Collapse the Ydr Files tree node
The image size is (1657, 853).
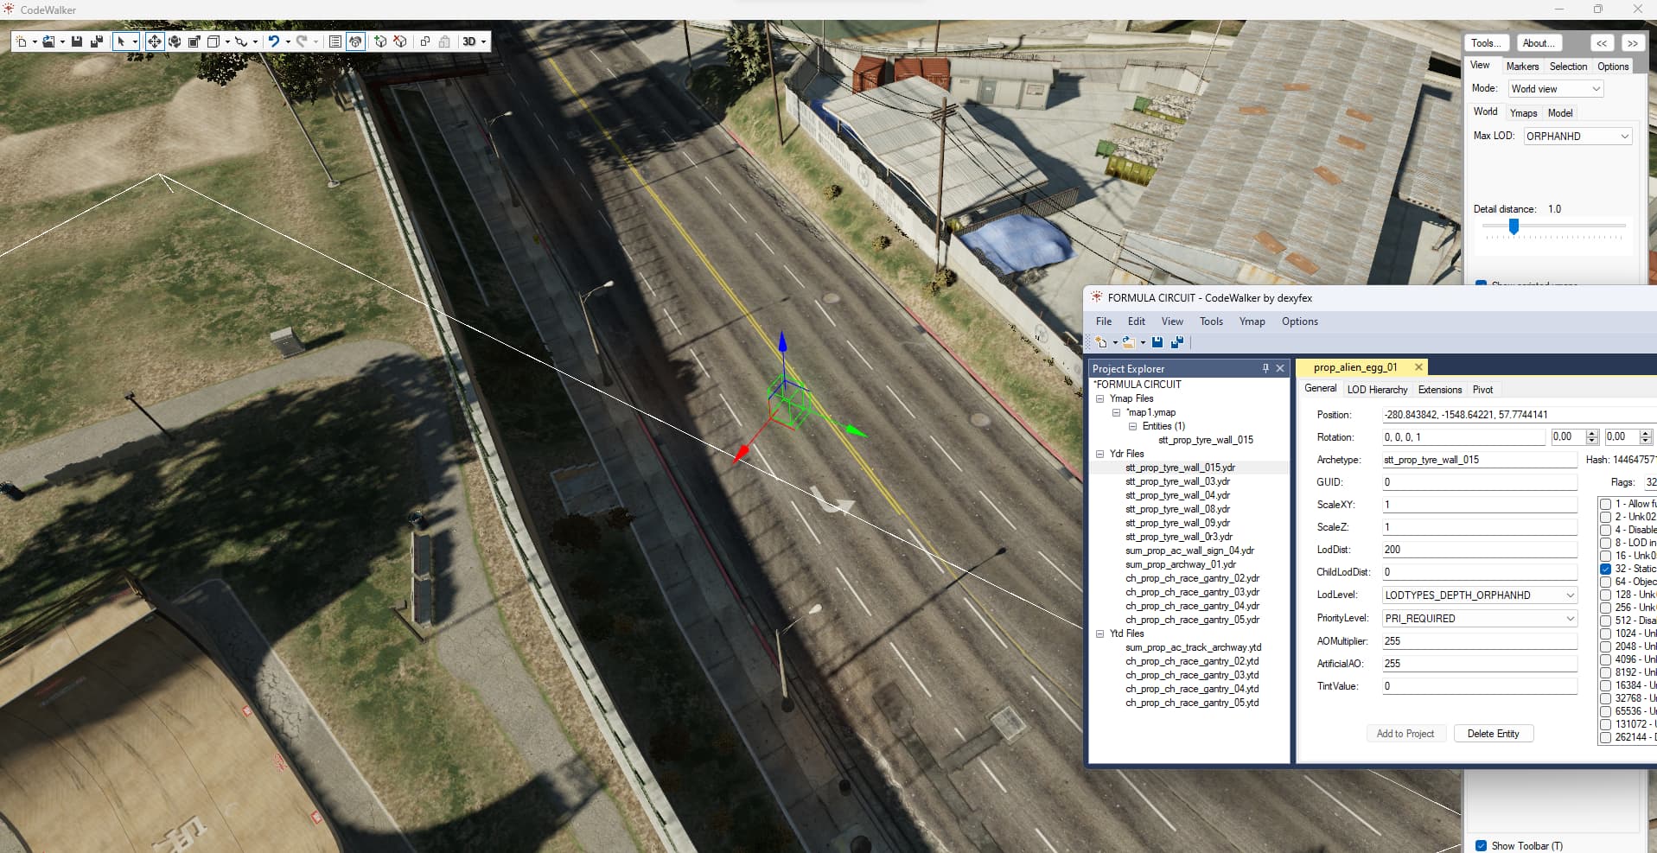(1099, 454)
